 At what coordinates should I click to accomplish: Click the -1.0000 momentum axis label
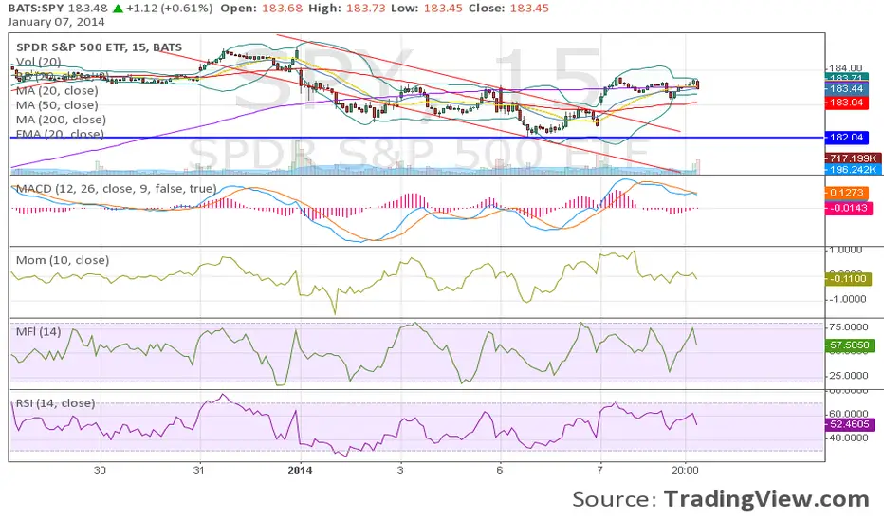[847, 299]
